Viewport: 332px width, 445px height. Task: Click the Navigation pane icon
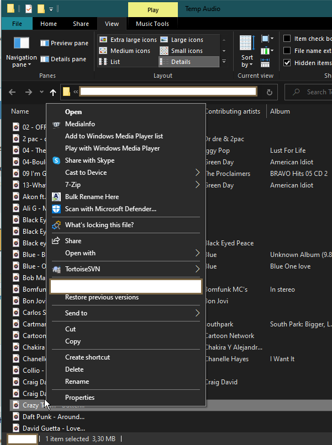click(x=21, y=44)
